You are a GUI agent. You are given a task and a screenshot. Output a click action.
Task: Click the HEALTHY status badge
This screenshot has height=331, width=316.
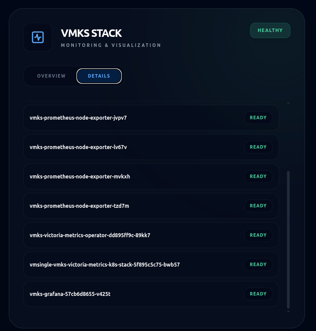[x=270, y=30]
